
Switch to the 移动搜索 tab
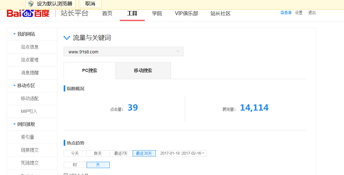click(x=143, y=71)
